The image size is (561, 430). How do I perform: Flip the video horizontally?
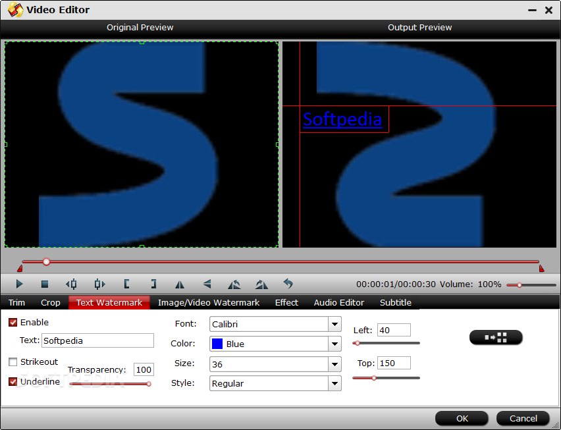click(x=180, y=284)
